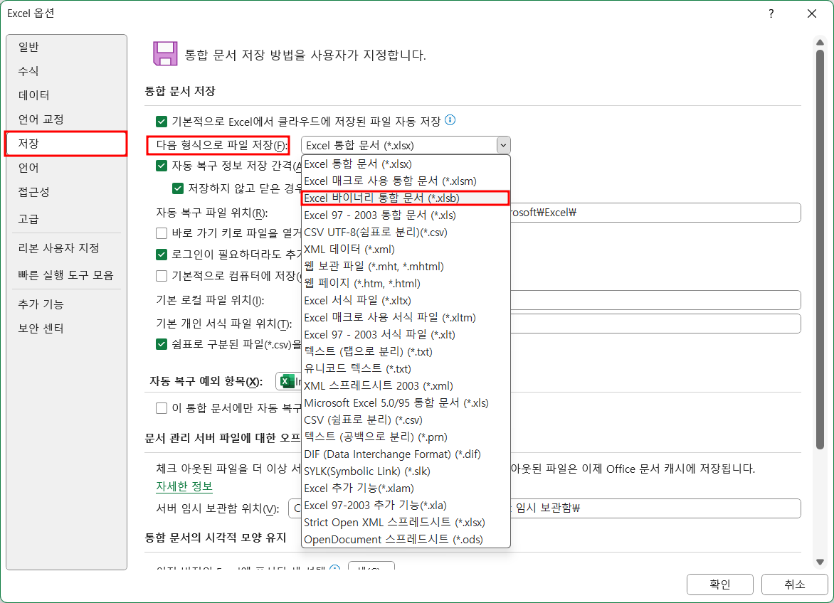This screenshot has height=603, width=834.
Task: Select XML 데이터 (*.xml) format
Action: pos(406,249)
